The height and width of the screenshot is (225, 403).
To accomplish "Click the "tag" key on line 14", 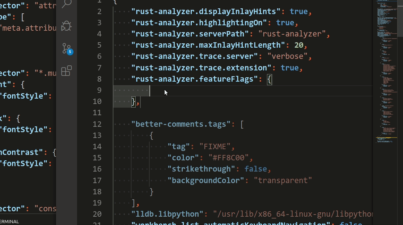I will (179, 147).
